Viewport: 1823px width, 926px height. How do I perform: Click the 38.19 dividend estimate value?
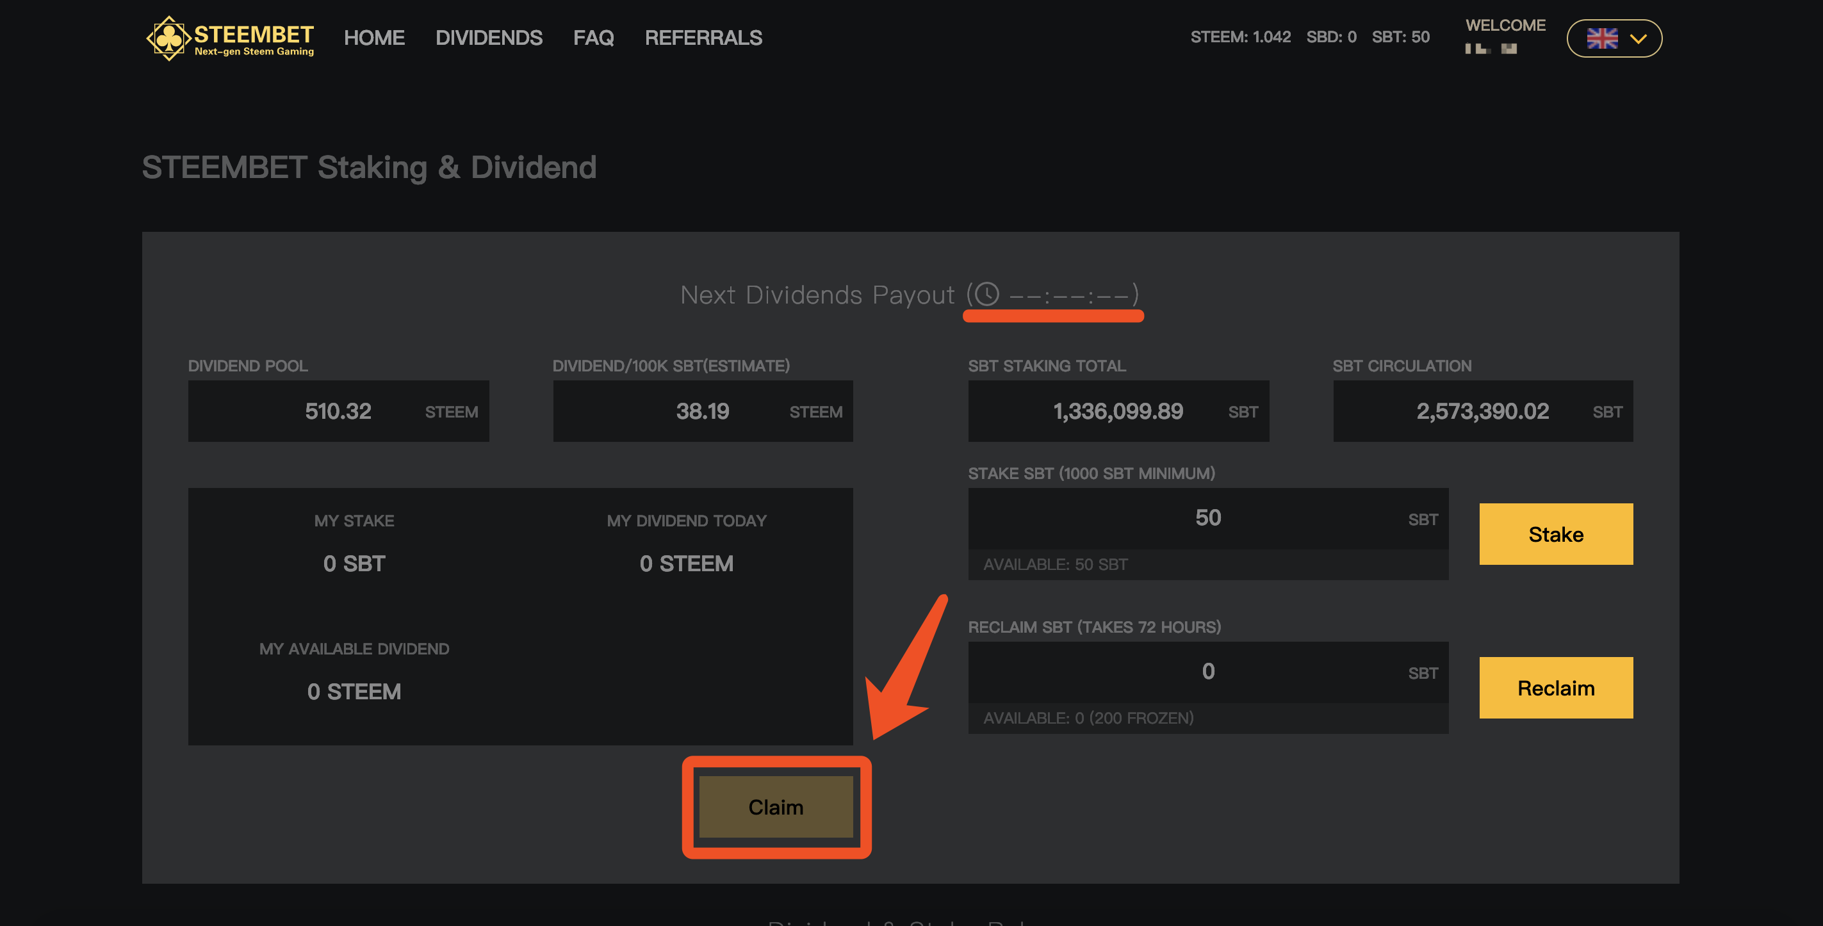point(702,411)
